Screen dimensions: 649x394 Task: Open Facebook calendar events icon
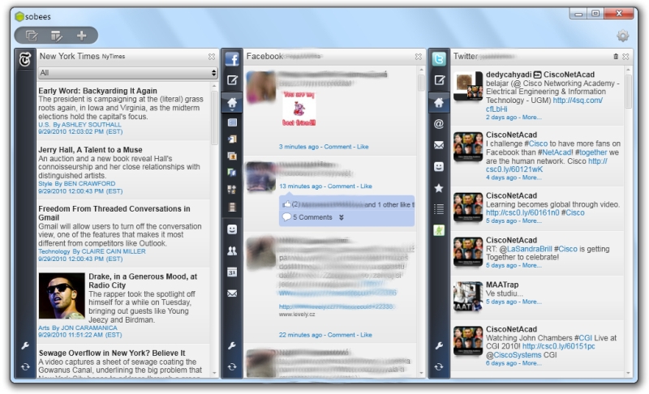(x=232, y=272)
